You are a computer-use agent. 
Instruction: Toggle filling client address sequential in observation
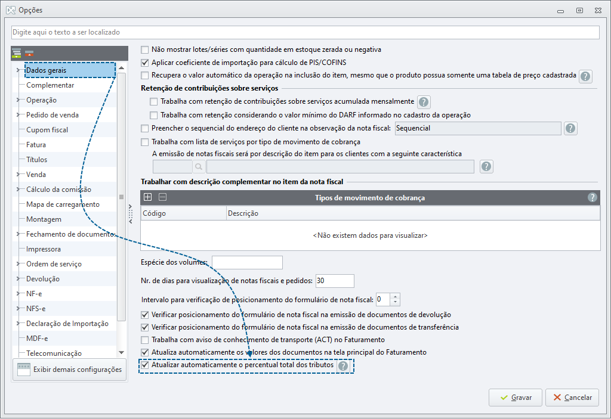(144, 129)
